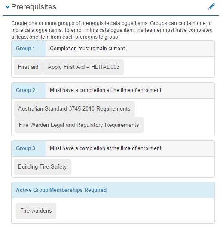Image resolution: width=223 pixels, height=228 pixels.
Task: Open Fire Warden Legal and Regulatory Requirements
Action: [x=79, y=125]
